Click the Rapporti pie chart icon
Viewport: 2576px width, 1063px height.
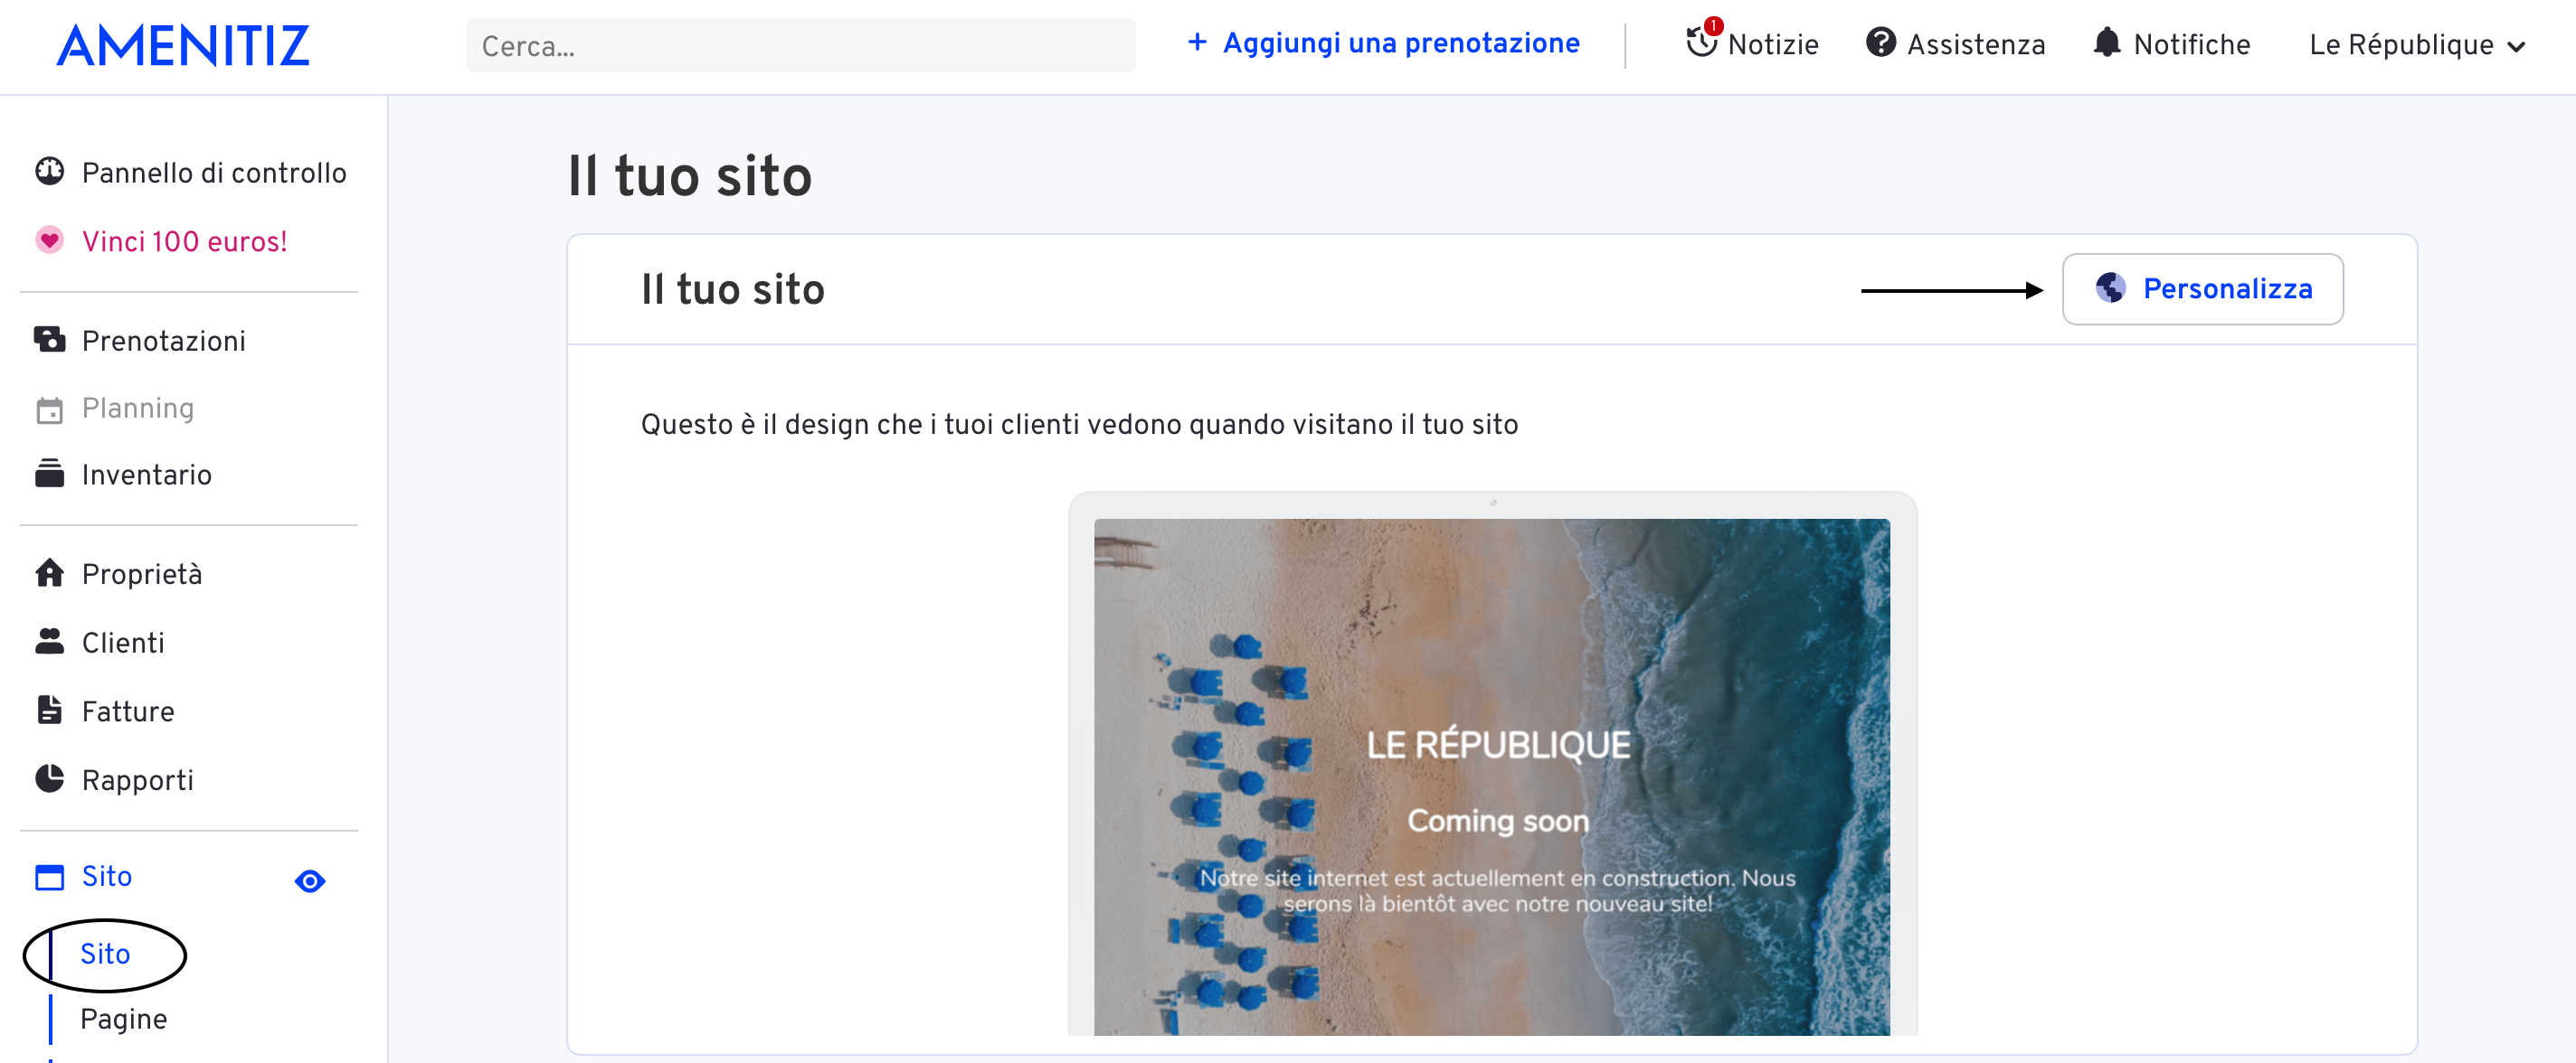[x=49, y=778]
